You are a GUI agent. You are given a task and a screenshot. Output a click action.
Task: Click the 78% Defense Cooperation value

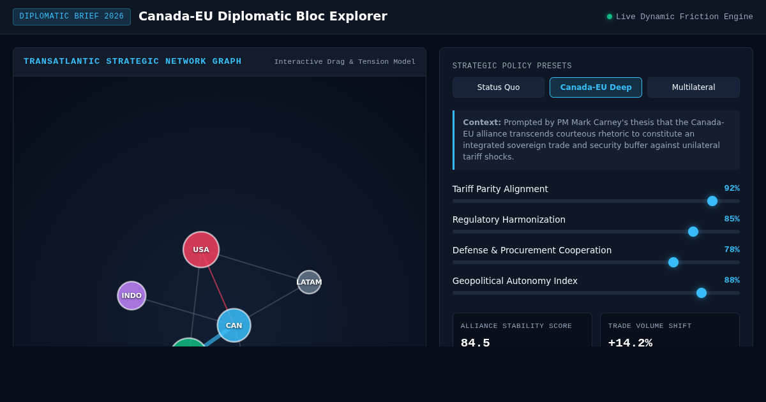732,249
